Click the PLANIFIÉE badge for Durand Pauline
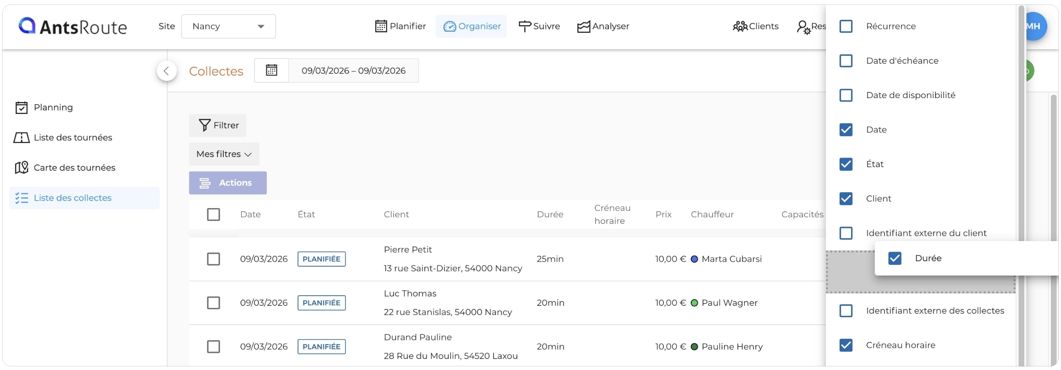The image size is (1061, 370). point(321,347)
